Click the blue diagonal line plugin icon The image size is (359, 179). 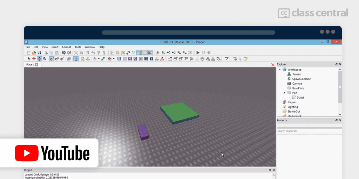point(226,59)
